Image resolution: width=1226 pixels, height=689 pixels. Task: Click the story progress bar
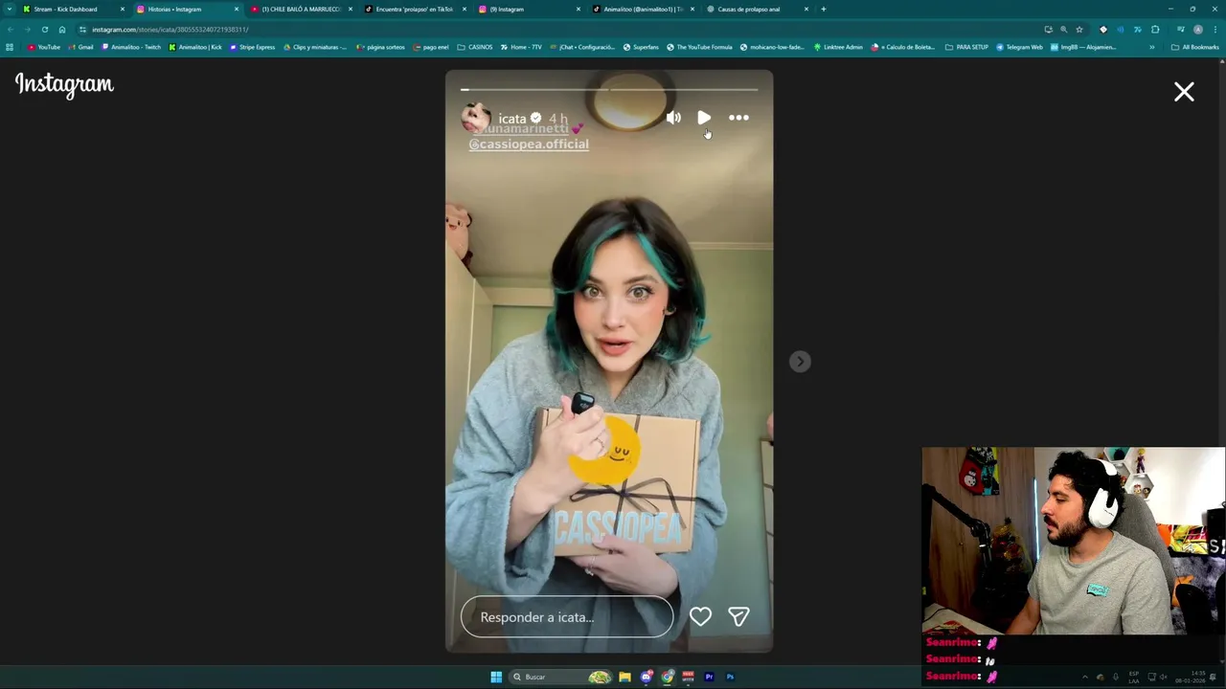click(609, 90)
